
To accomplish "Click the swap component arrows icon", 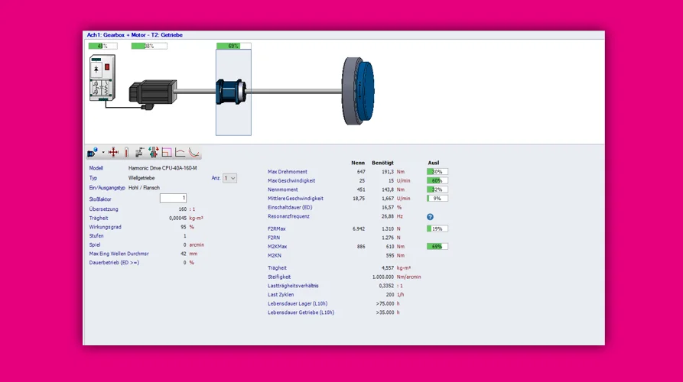I will click(154, 153).
